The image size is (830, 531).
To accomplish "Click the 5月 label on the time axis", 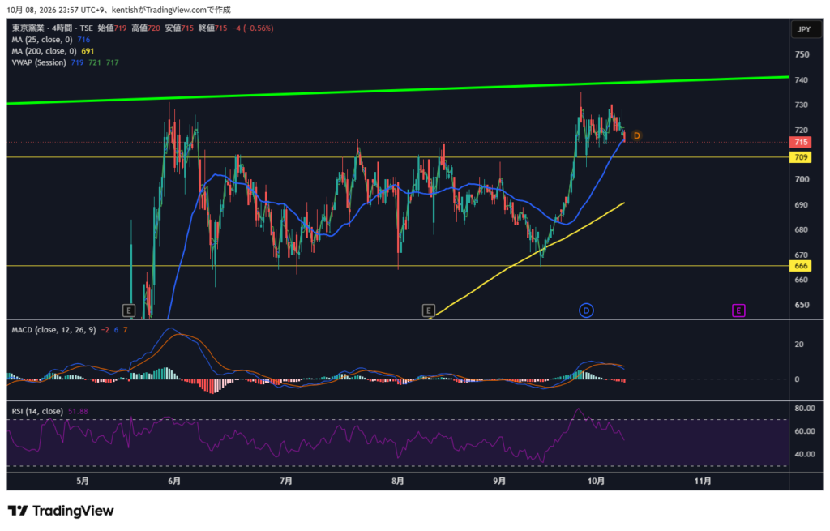I will pos(83,482).
